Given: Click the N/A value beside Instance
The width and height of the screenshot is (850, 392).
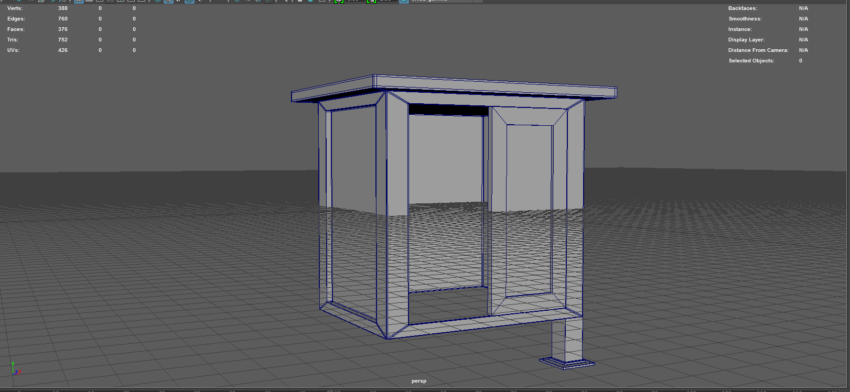Looking at the screenshot, I should (803, 29).
